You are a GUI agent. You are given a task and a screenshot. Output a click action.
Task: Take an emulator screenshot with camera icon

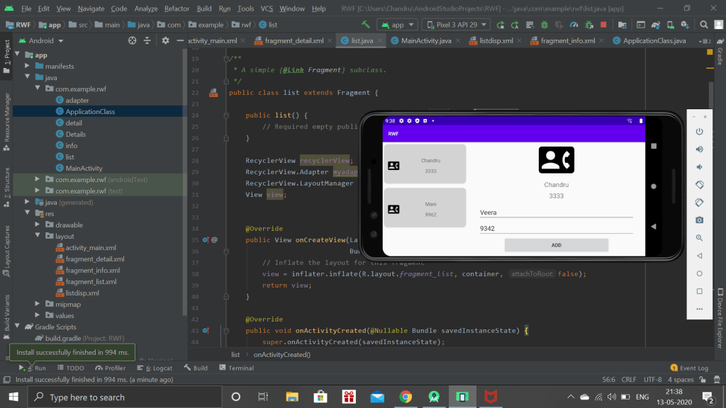tap(699, 220)
